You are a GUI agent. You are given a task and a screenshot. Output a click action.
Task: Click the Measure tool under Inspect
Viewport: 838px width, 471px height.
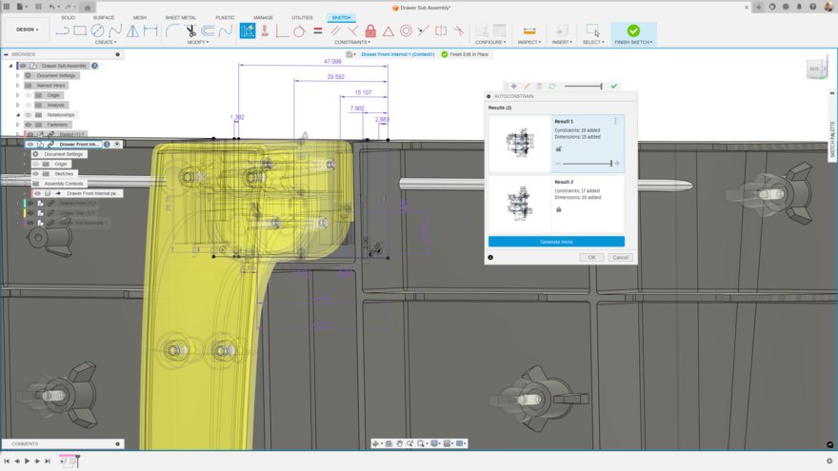pyautogui.click(x=529, y=30)
